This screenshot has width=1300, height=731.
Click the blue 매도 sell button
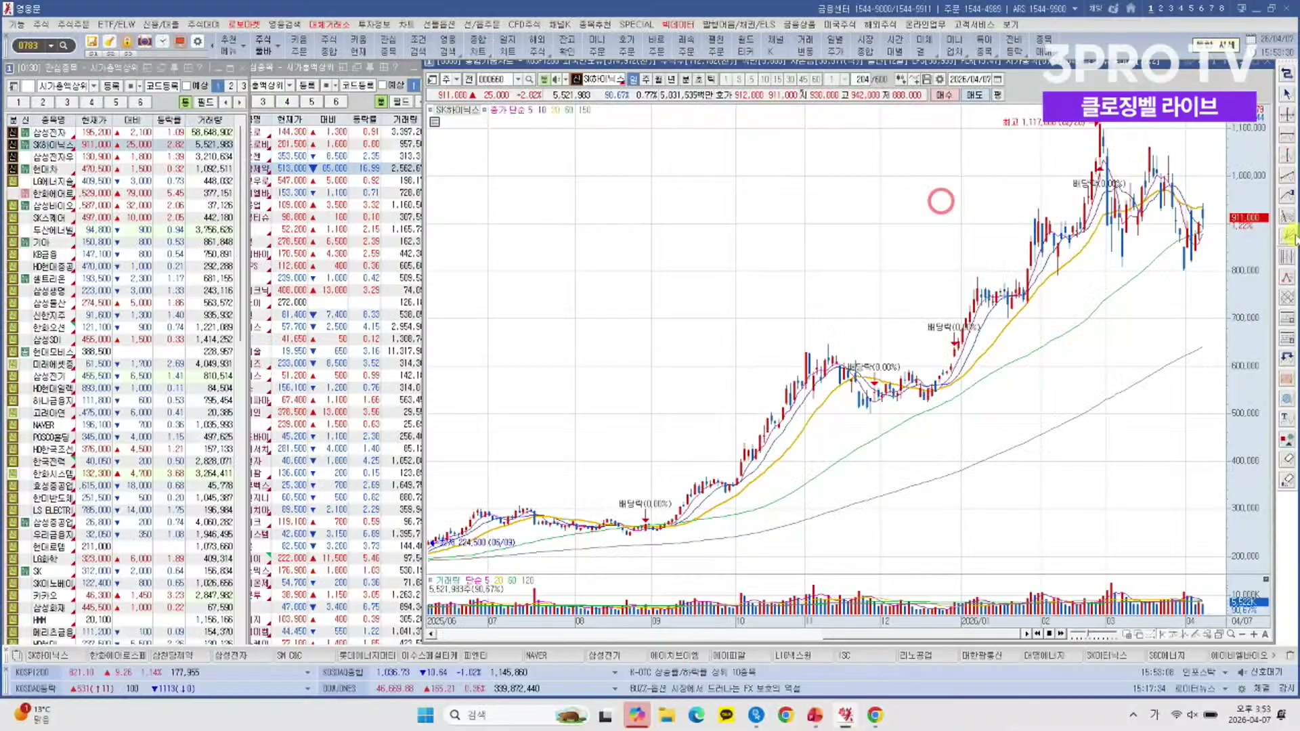[x=974, y=95]
